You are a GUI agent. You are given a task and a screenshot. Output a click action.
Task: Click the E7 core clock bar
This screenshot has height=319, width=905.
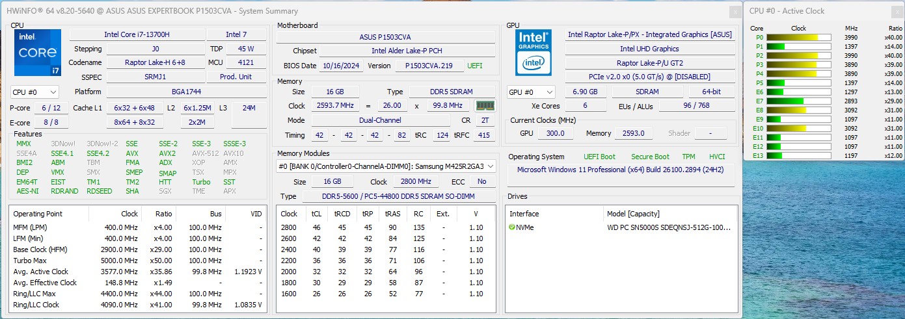tap(798, 101)
